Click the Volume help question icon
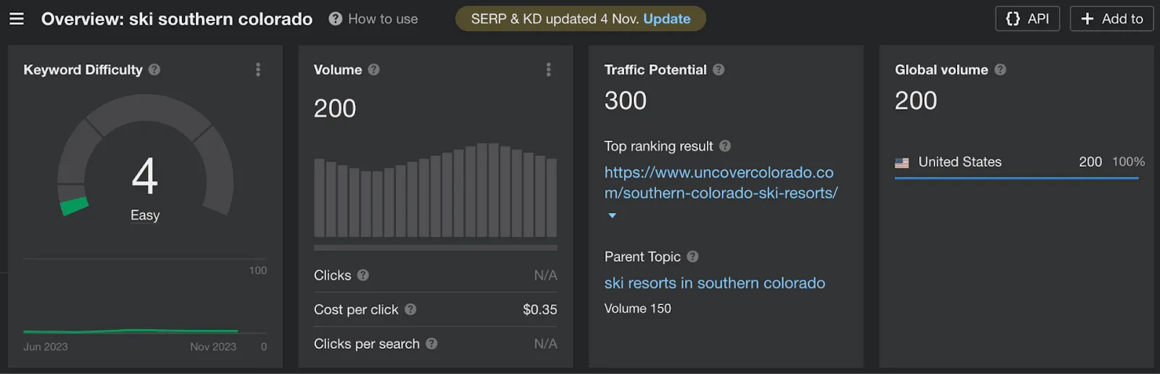Screen dimensions: 1160x374 (373, 70)
